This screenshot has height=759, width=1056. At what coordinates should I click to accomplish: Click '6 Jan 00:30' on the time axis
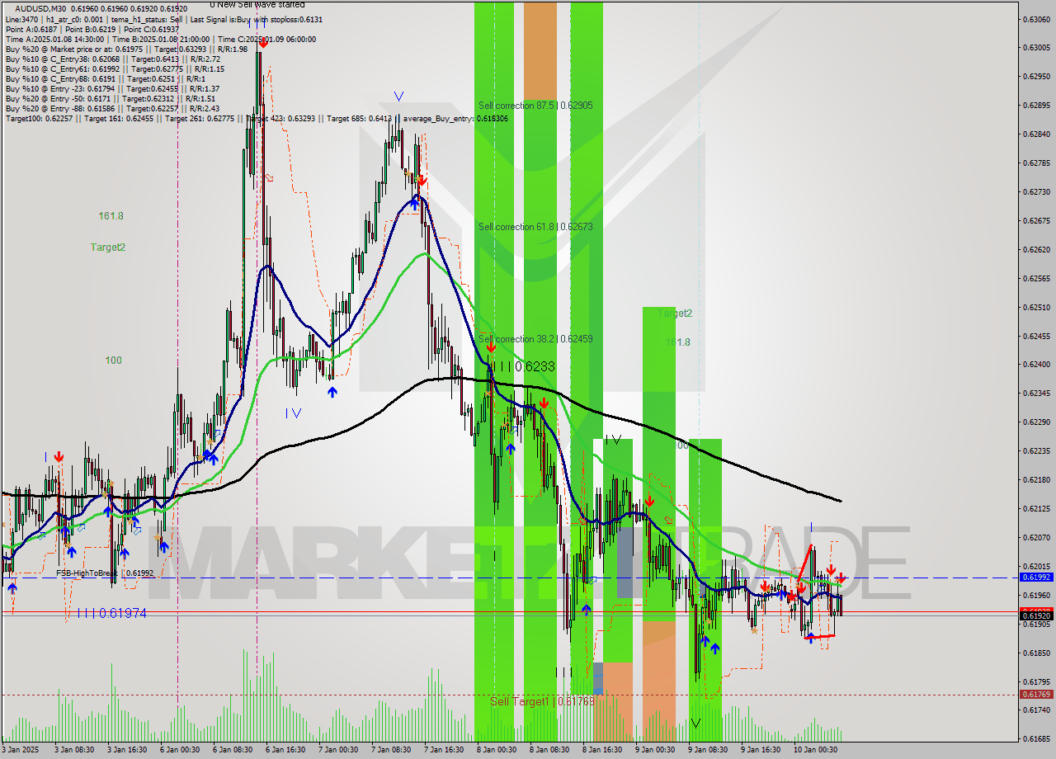[x=179, y=750]
